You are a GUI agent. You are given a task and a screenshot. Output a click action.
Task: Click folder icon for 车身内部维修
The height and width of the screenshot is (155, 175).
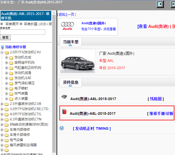tap(6, 130)
